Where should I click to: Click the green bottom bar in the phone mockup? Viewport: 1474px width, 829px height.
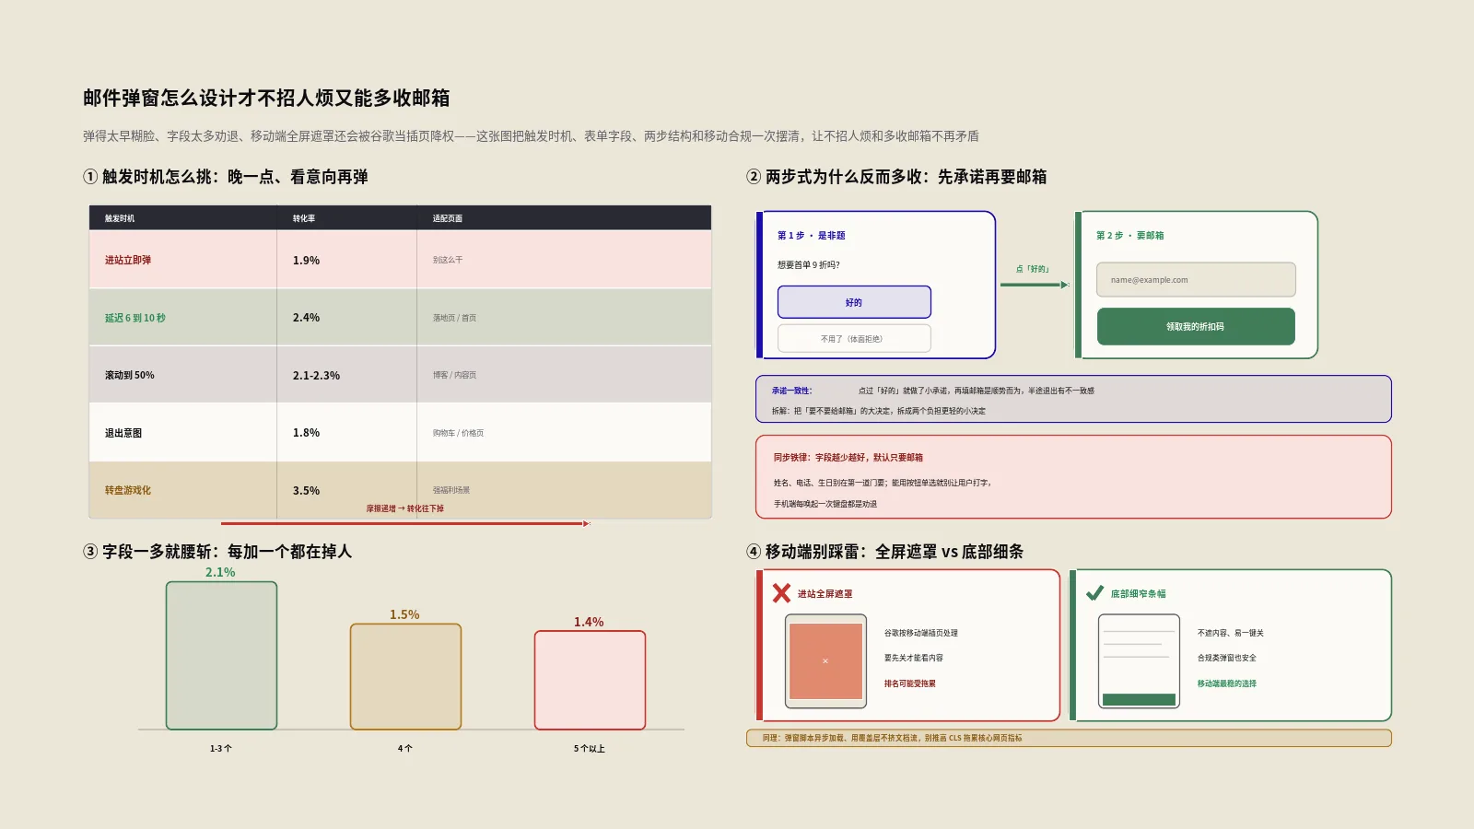point(1139,699)
